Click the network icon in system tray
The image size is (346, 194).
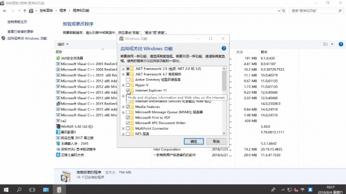[x=289, y=190]
